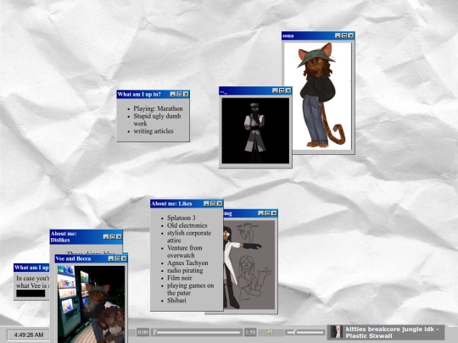Viewport: 458px width, 343px height.
Task: Select the 'Vee and Becca' title bar
Action: pos(91,258)
